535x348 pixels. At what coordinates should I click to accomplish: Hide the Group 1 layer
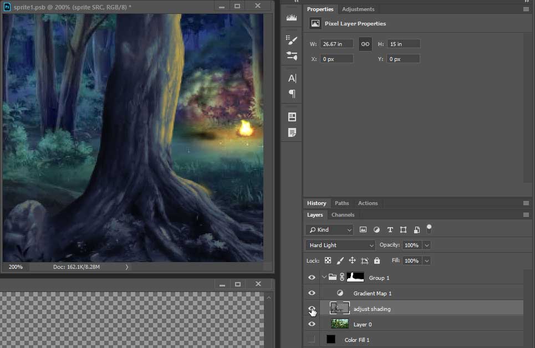click(312, 277)
